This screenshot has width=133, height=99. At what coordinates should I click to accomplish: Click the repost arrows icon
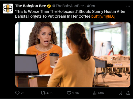click(43, 93)
